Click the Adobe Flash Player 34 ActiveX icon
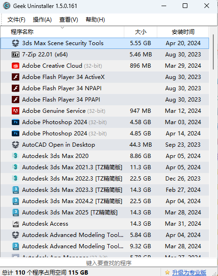The image size is (218, 276). pyautogui.click(x=16, y=77)
